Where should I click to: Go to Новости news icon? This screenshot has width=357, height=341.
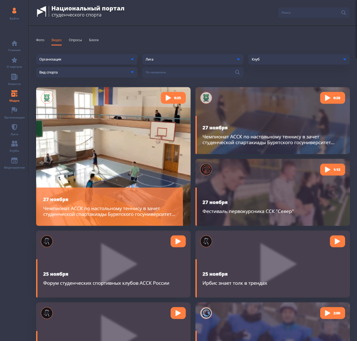(14, 77)
